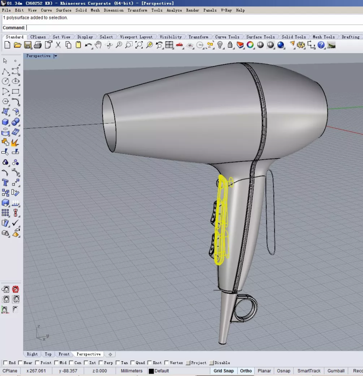Toggle Gumball in the status bar
This screenshot has width=363, height=376.
(x=336, y=371)
